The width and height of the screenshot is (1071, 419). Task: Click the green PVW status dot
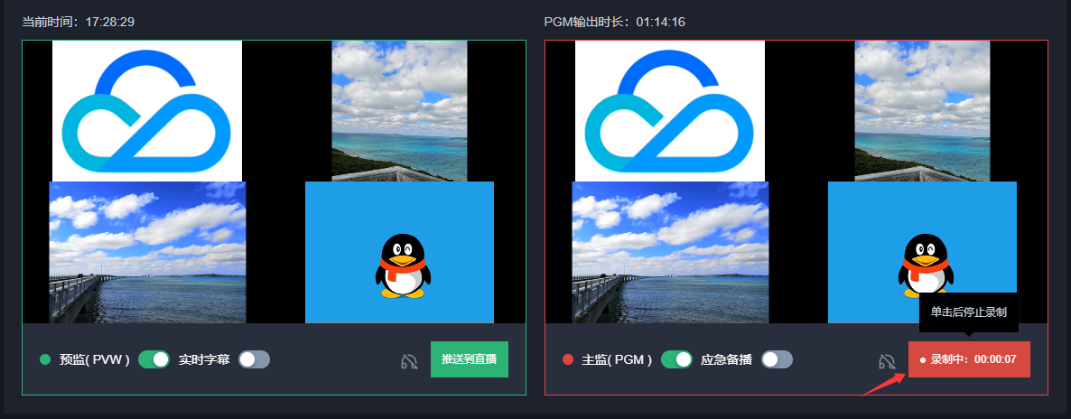point(46,359)
